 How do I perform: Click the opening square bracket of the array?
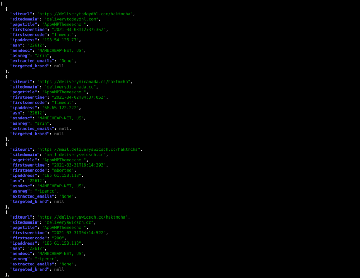[x=2, y=4]
